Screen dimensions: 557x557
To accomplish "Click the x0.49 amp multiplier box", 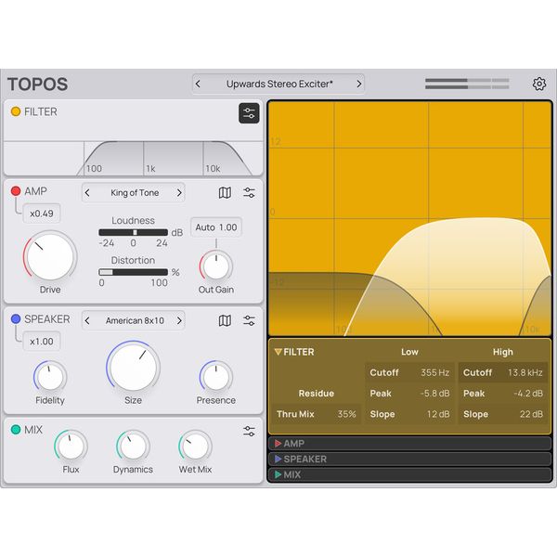I will [41, 214].
